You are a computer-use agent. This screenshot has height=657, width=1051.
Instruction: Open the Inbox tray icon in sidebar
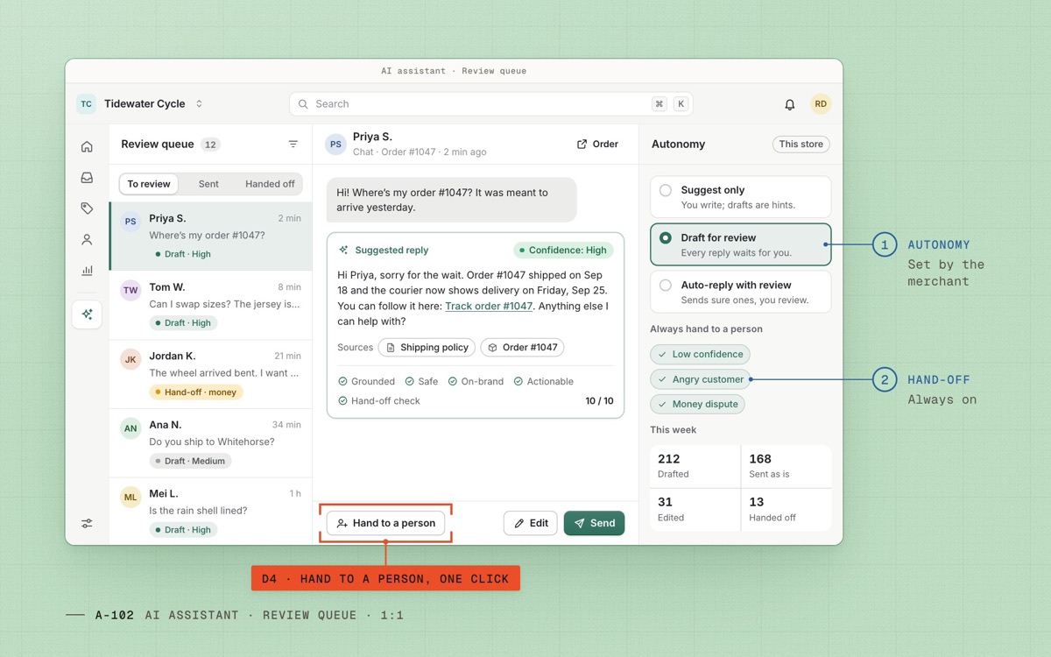point(87,177)
